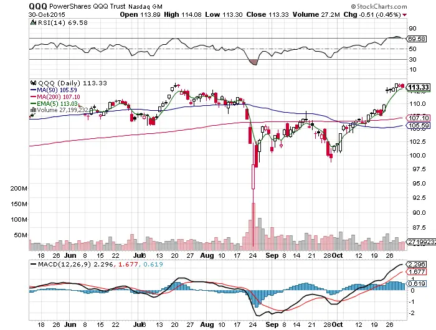
Task: Click the RSI indicator icon beside RSI(14)
Action: [33, 22]
